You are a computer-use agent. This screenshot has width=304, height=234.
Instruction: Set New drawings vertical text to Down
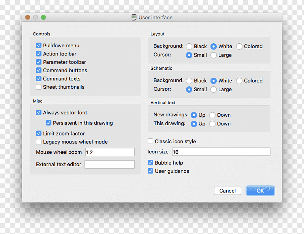(212, 115)
